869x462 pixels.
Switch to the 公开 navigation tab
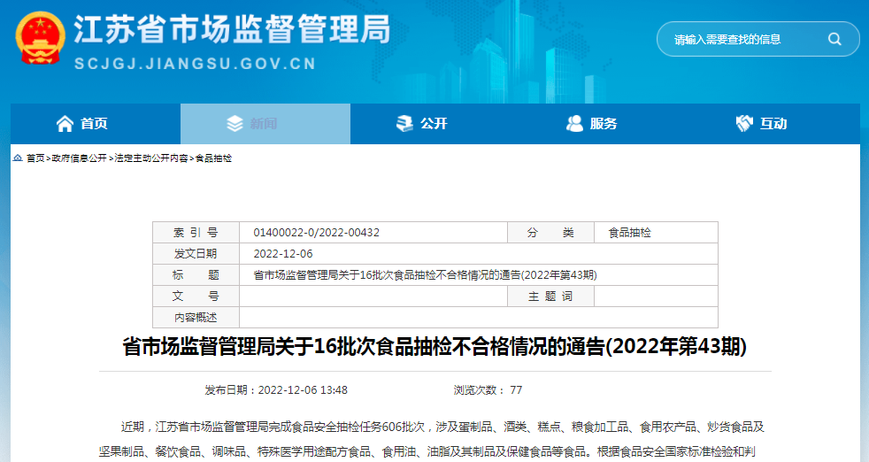[434, 124]
